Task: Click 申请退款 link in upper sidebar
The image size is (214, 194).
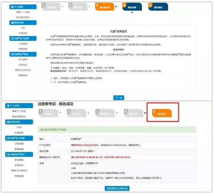Action: click(x=23, y=33)
